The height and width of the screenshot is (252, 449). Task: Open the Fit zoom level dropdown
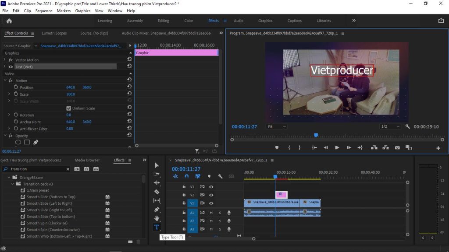276,126
